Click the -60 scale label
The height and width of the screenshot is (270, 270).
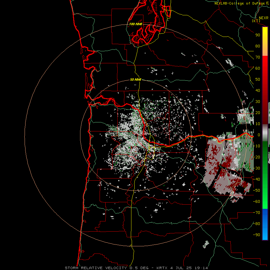click(x=256, y=202)
